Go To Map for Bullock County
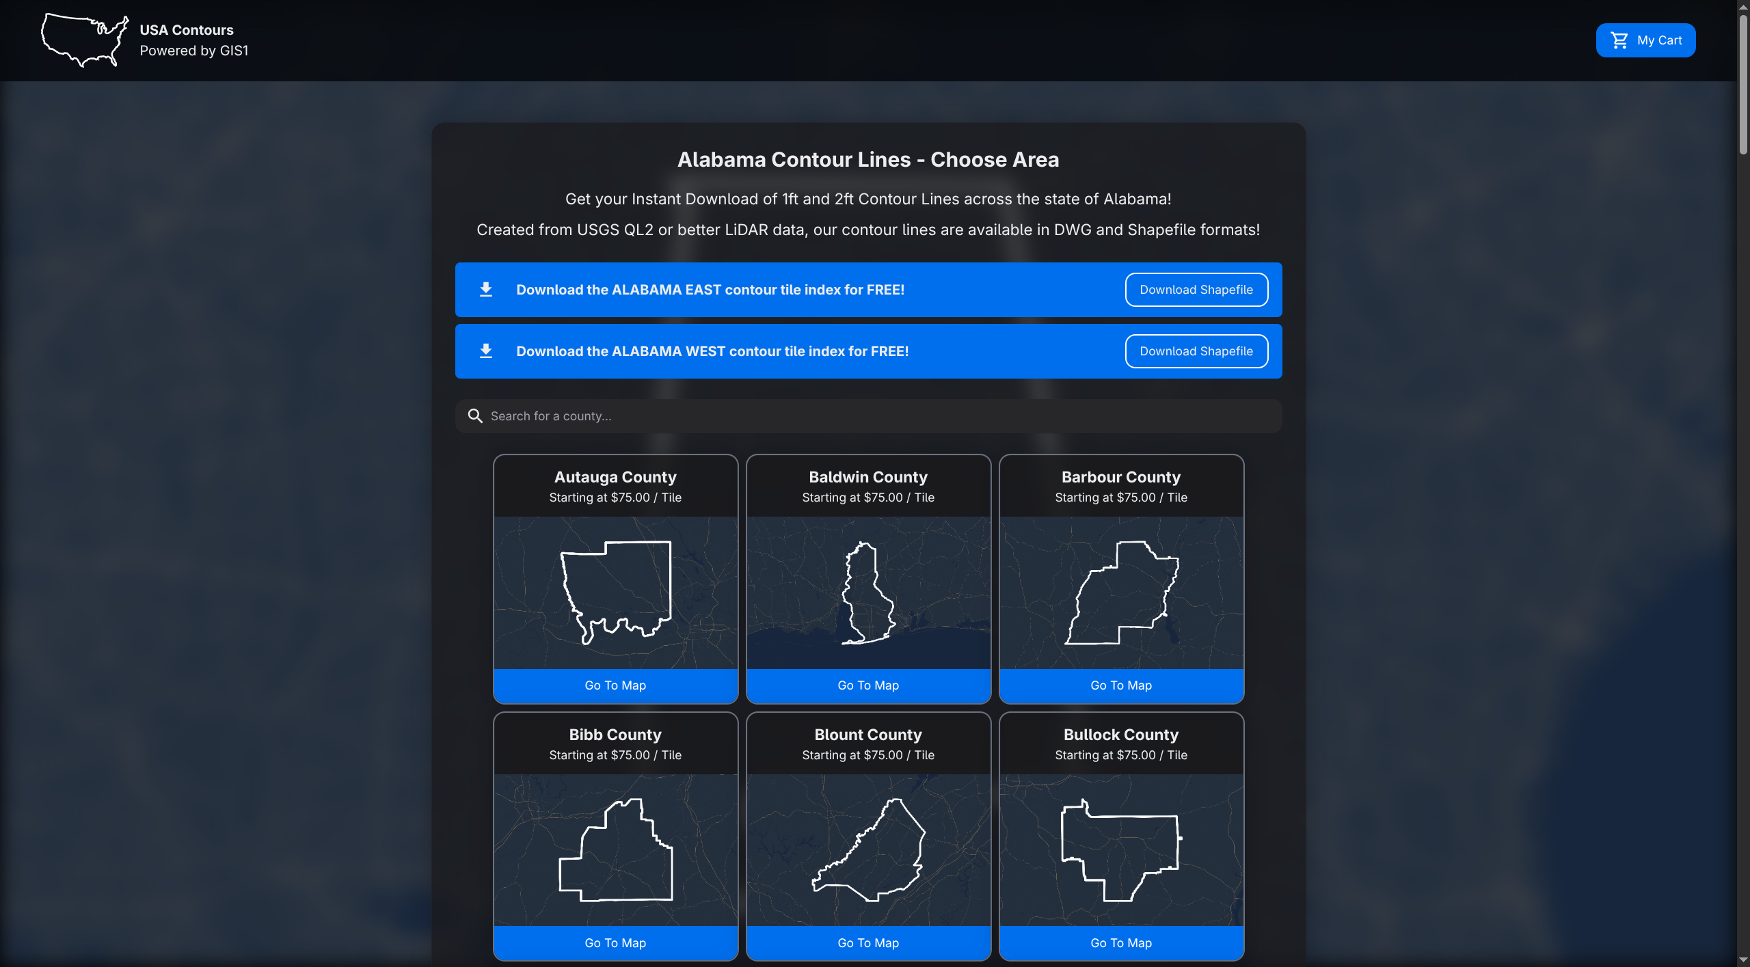Image resolution: width=1750 pixels, height=967 pixels. (x=1121, y=943)
